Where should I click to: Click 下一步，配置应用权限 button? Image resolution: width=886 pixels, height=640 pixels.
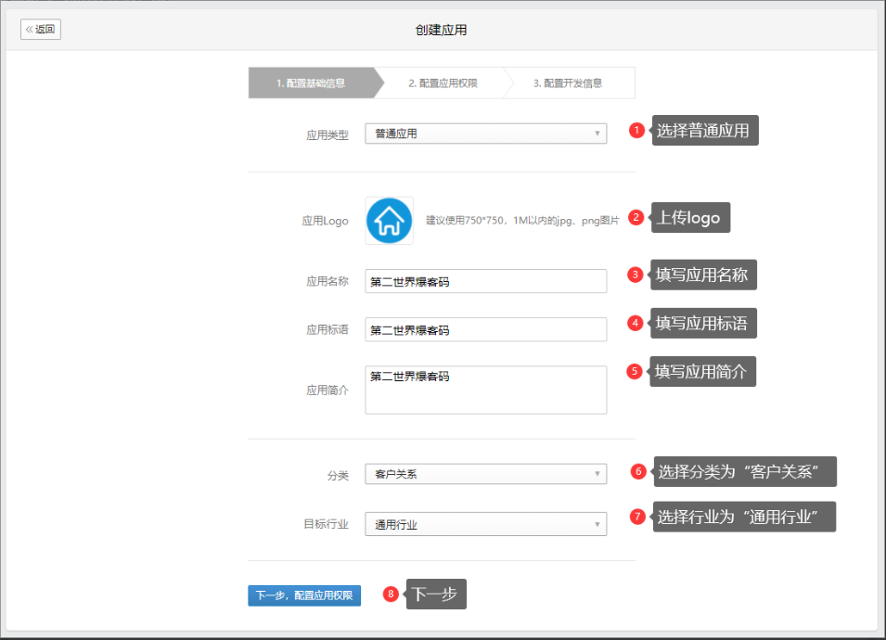304,595
